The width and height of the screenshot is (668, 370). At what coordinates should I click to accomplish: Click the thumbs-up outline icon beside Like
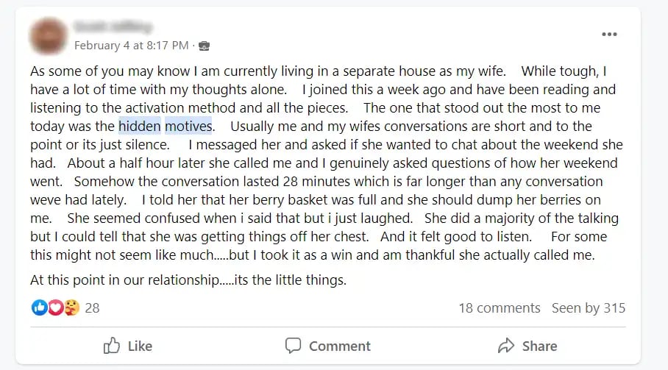point(112,346)
